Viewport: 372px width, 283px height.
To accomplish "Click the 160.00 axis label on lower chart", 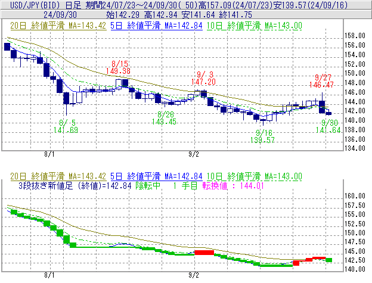I will [355, 196].
